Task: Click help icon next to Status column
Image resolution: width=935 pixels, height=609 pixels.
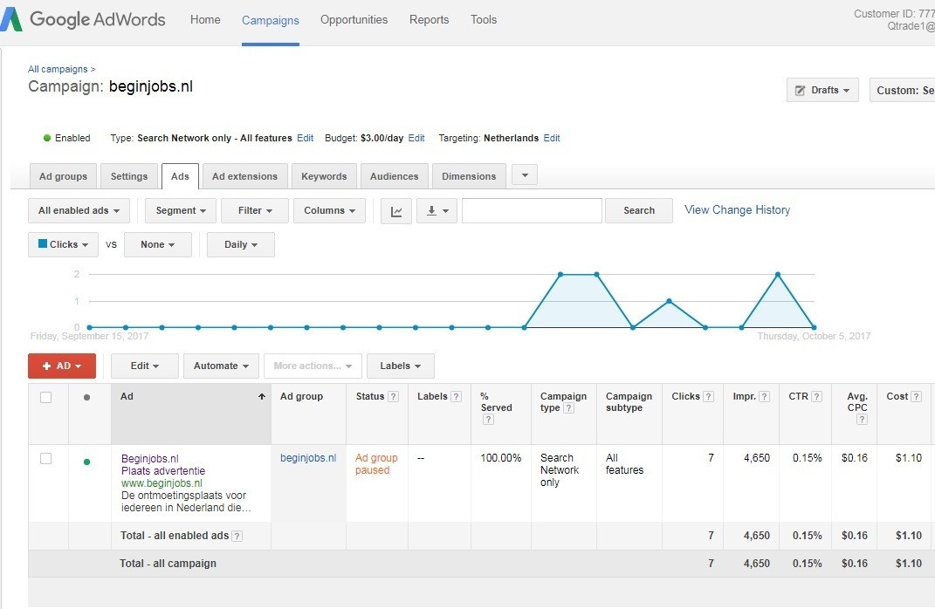Action: point(394,397)
